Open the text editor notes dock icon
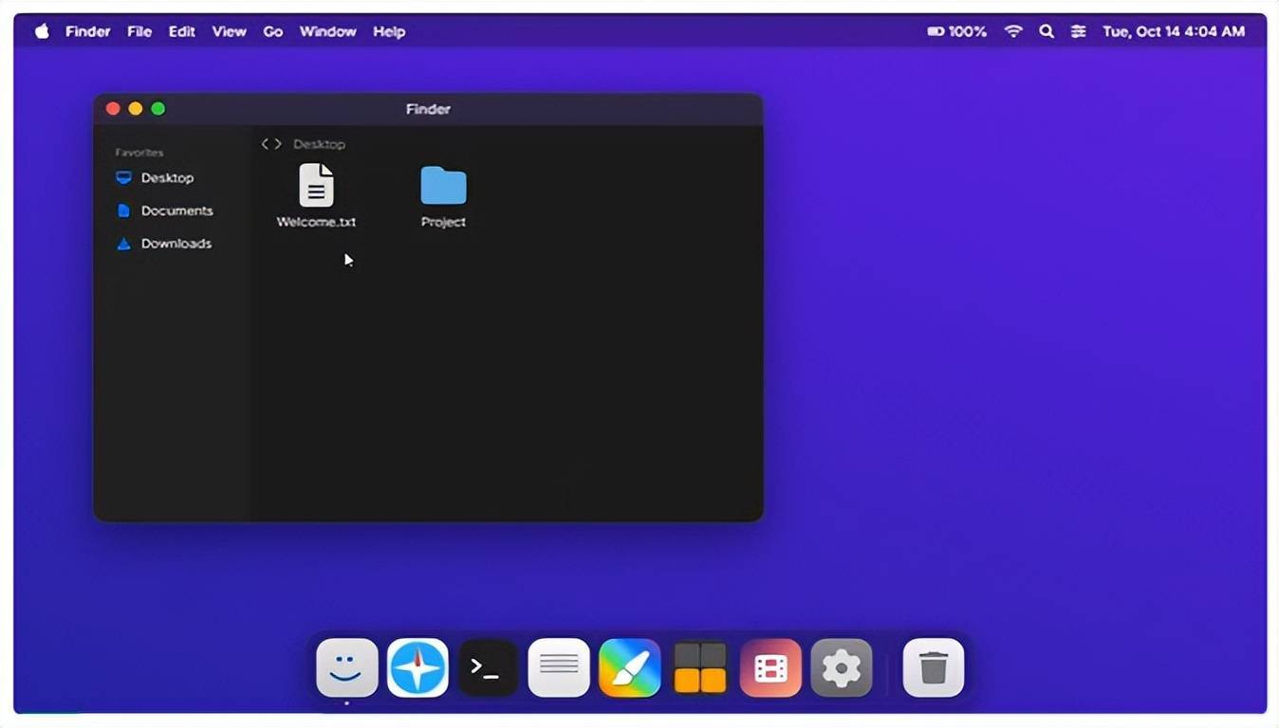The width and height of the screenshot is (1279, 728). (x=559, y=668)
